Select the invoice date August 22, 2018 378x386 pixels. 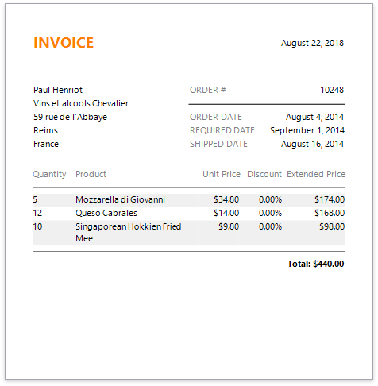312,43
